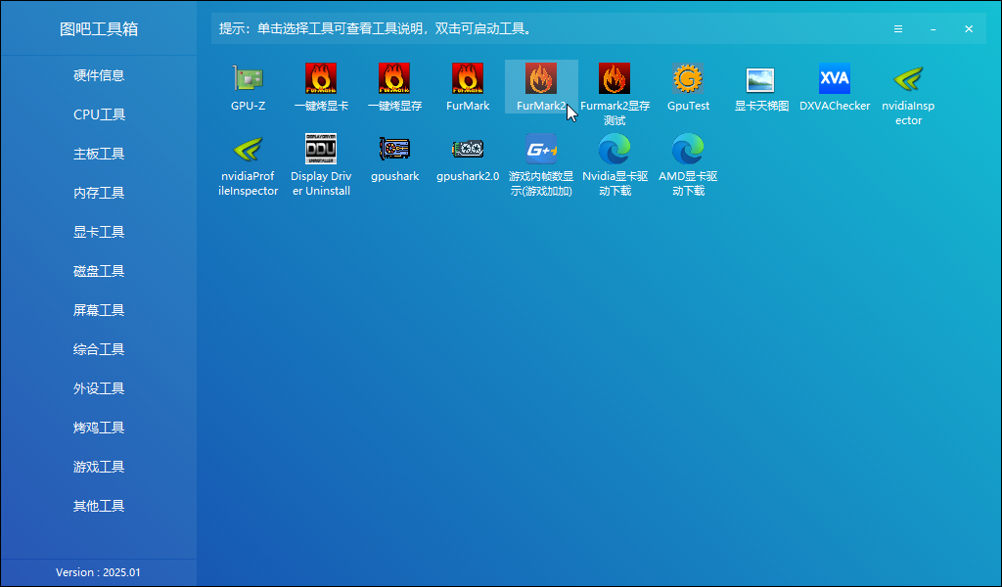
Task: Open the 磁盘工具 sidebar section
Action: 99,271
